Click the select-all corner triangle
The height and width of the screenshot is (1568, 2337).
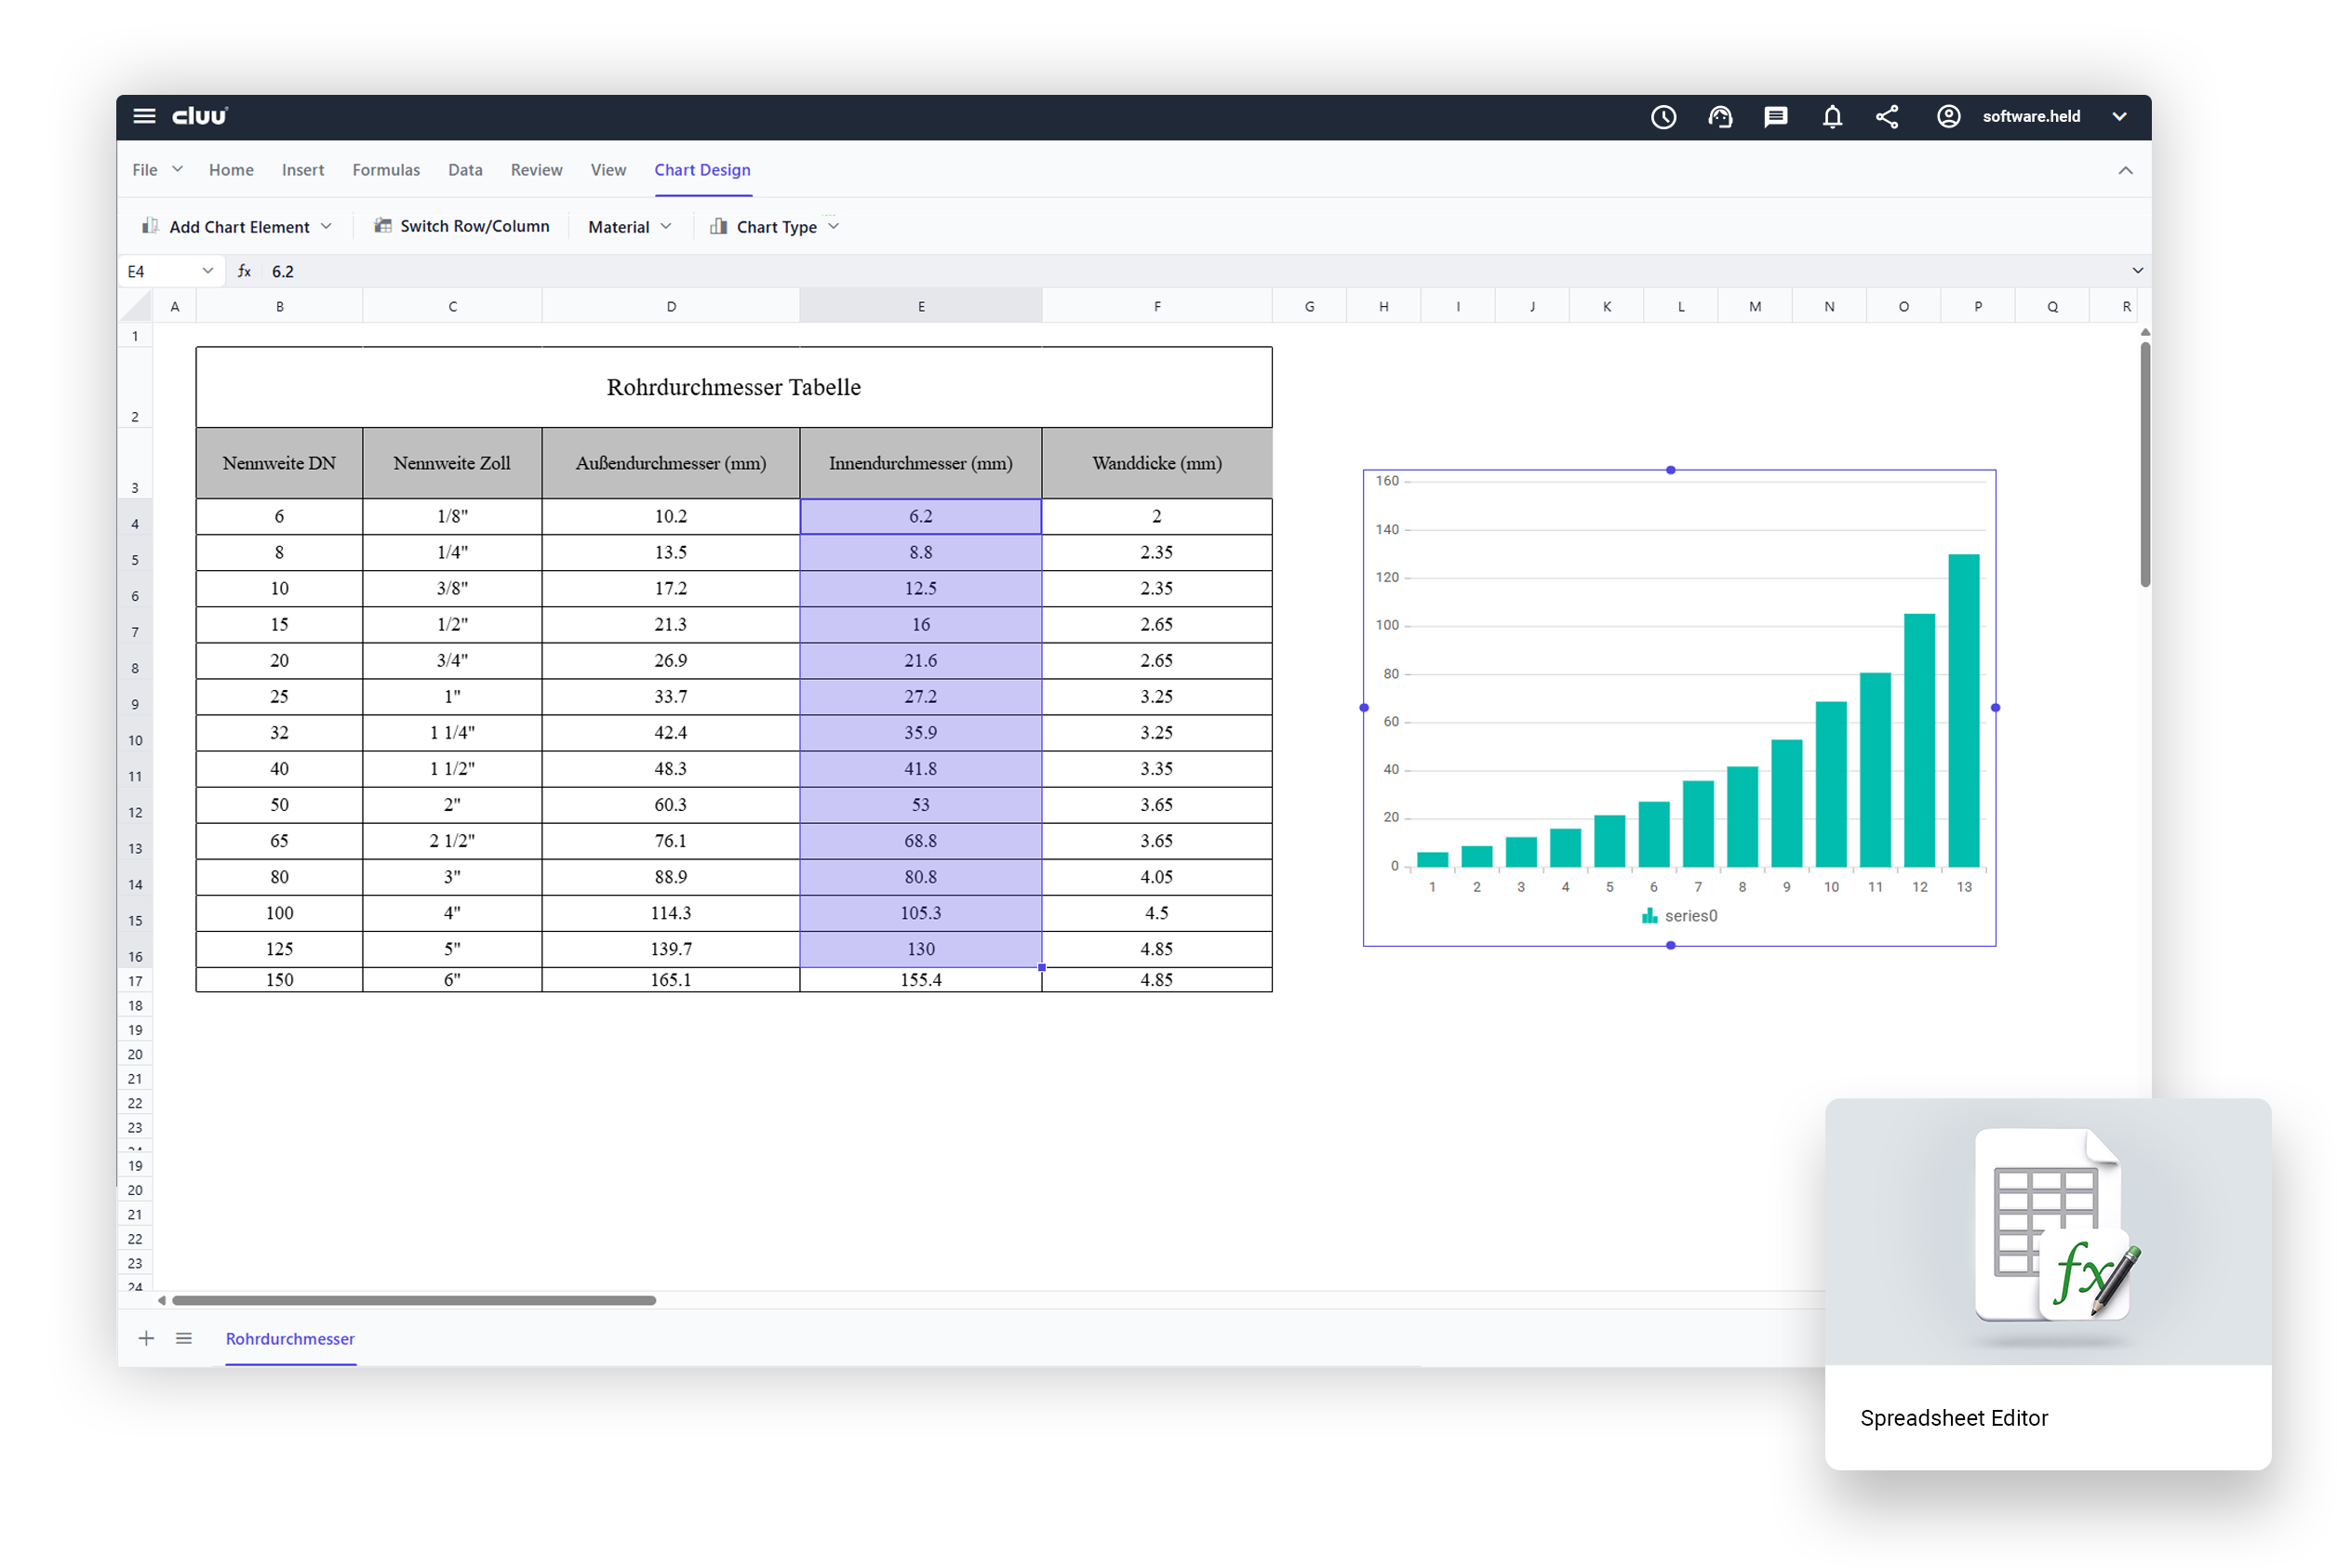click(137, 306)
